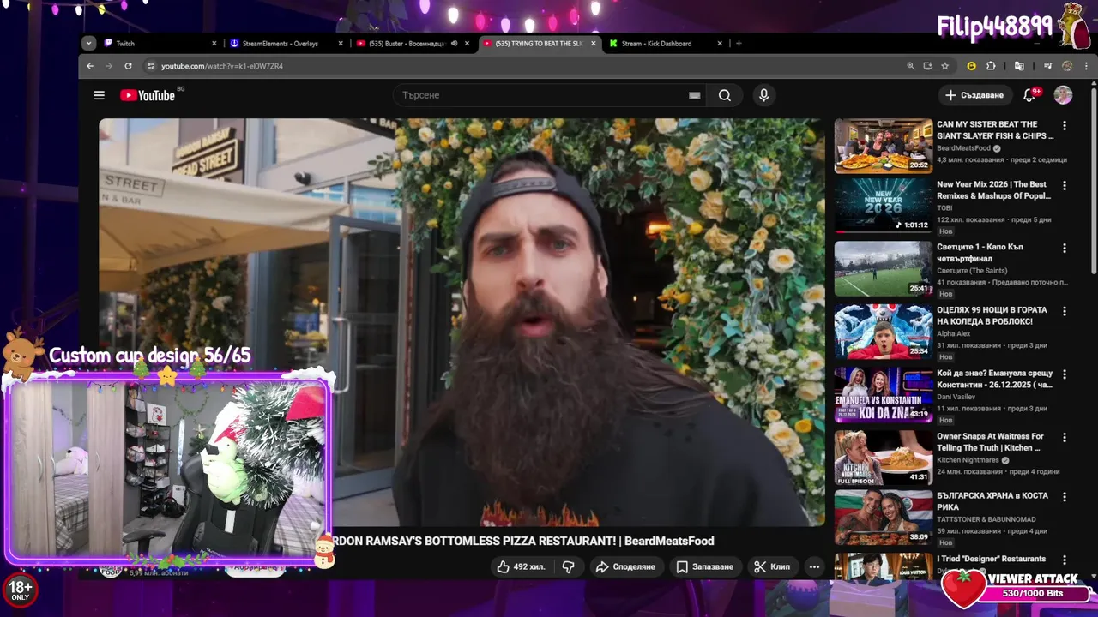Go to the YouTube home logo
The height and width of the screenshot is (617, 1098).
pyautogui.click(x=148, y=95)
